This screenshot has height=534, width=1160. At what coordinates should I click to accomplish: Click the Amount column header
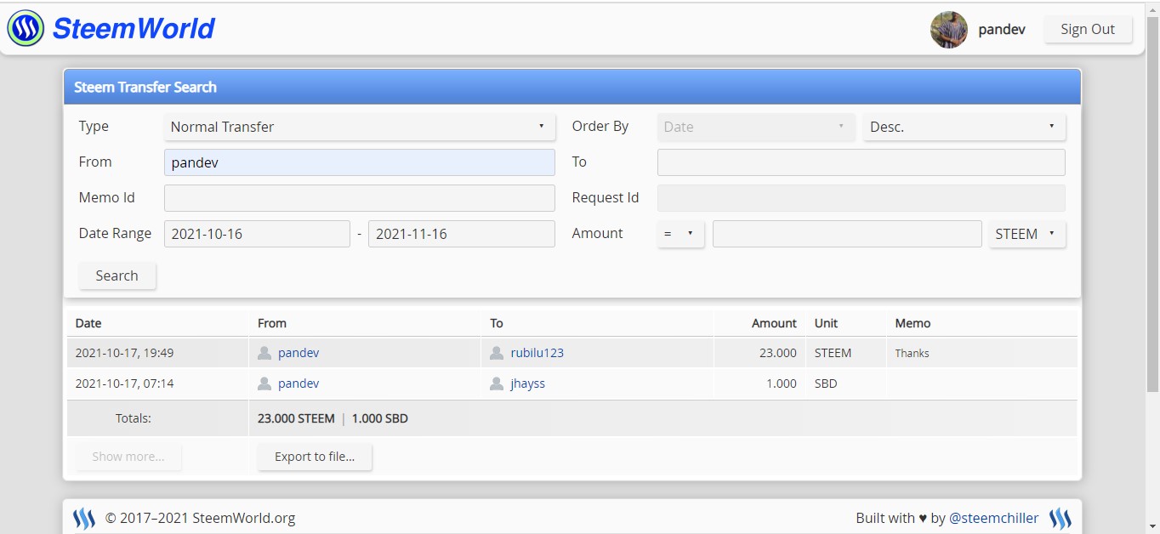coord(774,323)
